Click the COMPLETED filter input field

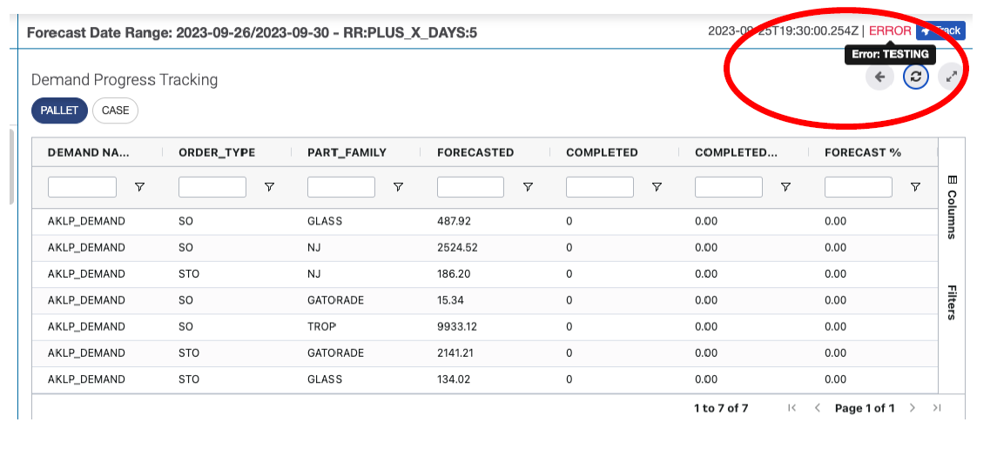tap(599, 187)
